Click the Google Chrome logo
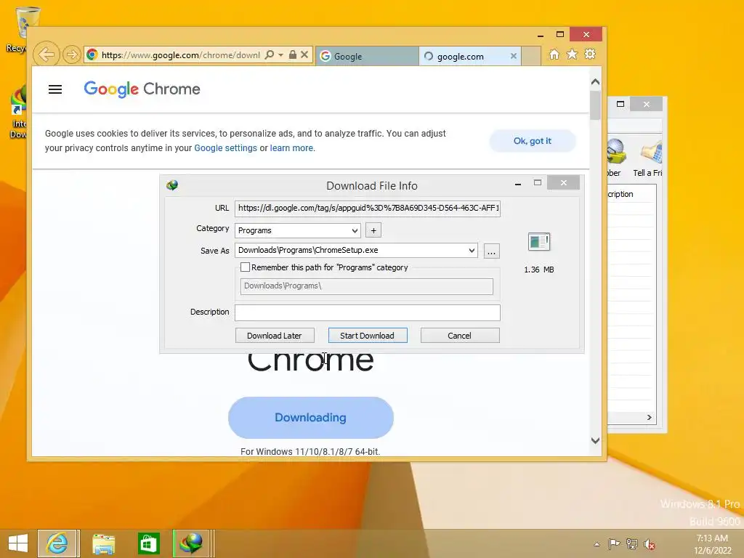This screenshot has height=558, width=744. coord(142,89)
